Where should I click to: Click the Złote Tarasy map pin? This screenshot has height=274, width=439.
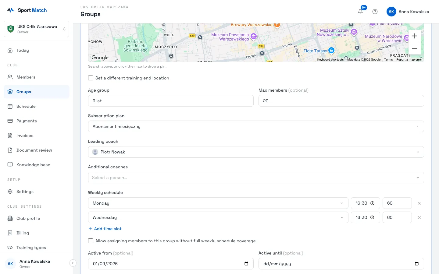[331, 50]
